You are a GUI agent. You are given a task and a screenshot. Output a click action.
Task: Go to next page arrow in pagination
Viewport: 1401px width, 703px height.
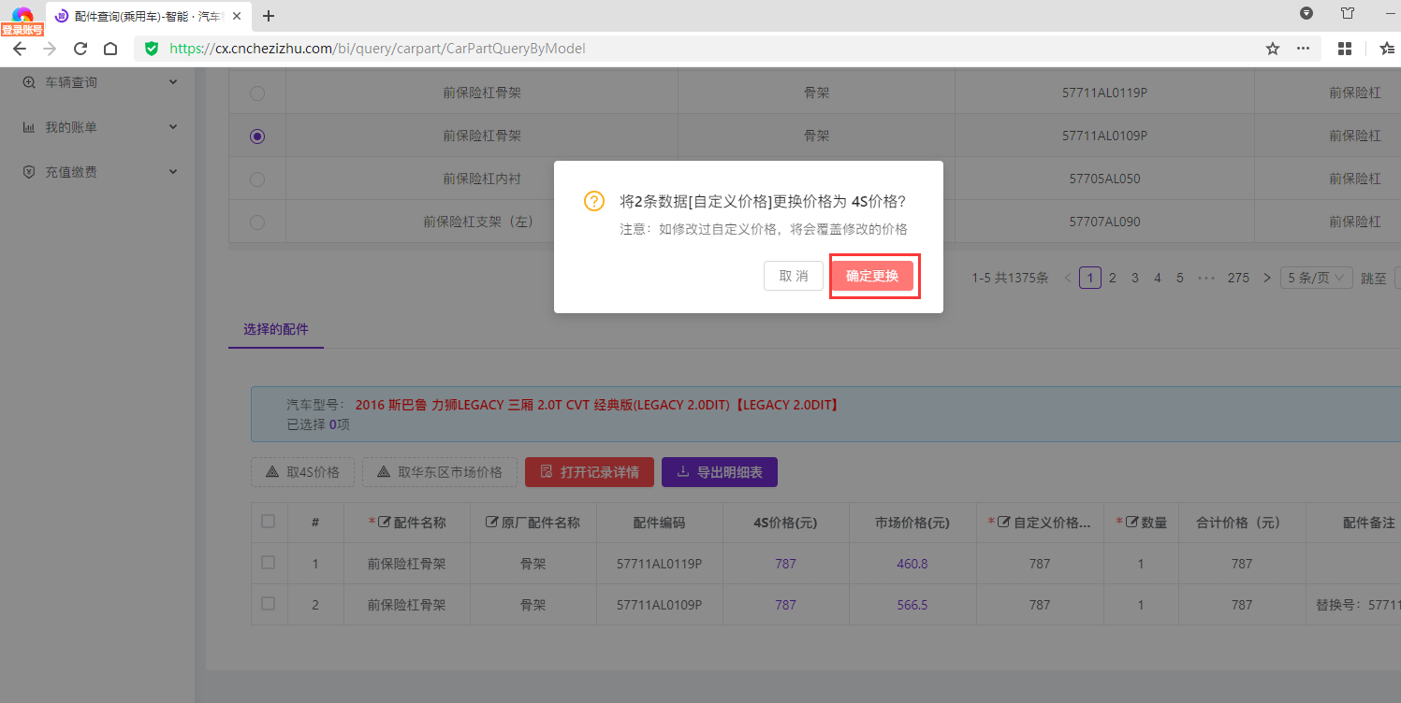point(1267,278)
